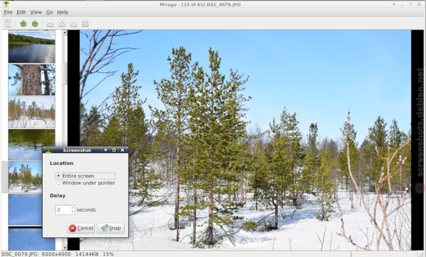The image size is (426, 257).
Task: Click the '14144KB' file size status text
Action: coord(87,254)
